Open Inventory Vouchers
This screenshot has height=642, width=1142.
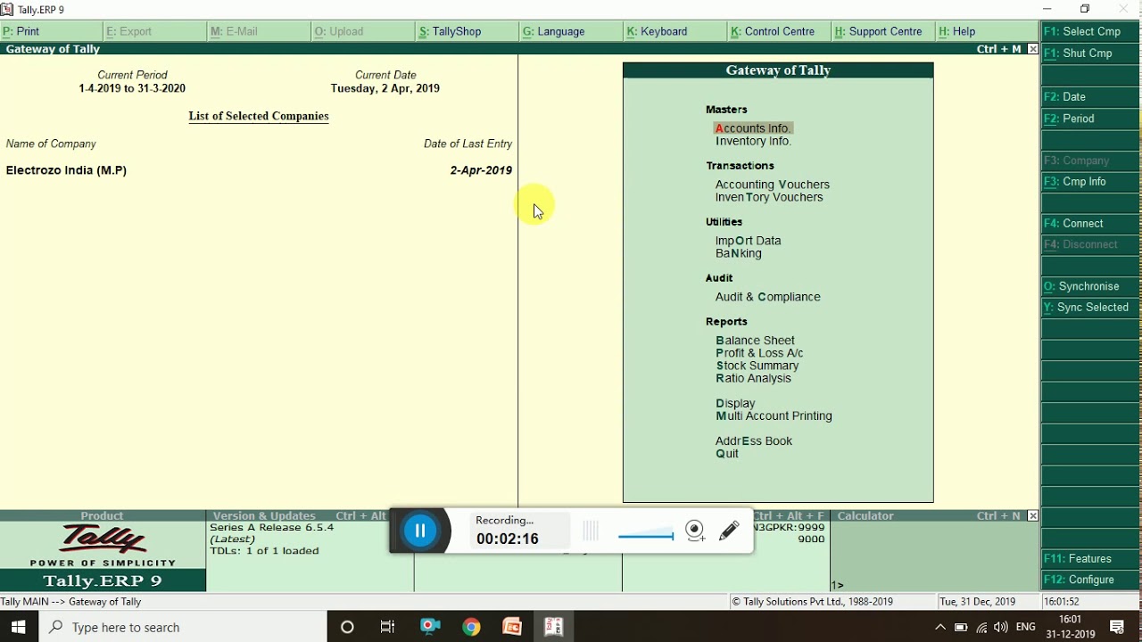coord(769,197)
